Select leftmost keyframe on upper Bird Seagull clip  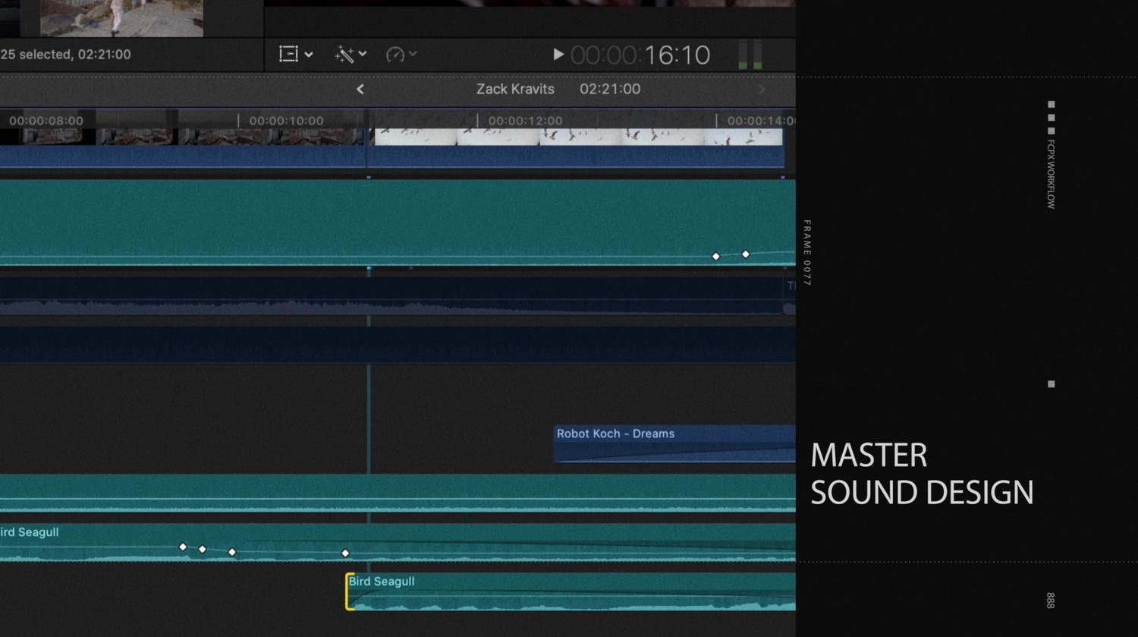coord(183,547)
